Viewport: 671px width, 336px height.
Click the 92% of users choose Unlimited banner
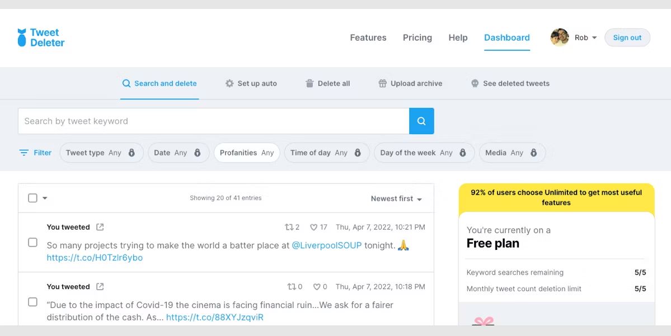pos(556,197)
